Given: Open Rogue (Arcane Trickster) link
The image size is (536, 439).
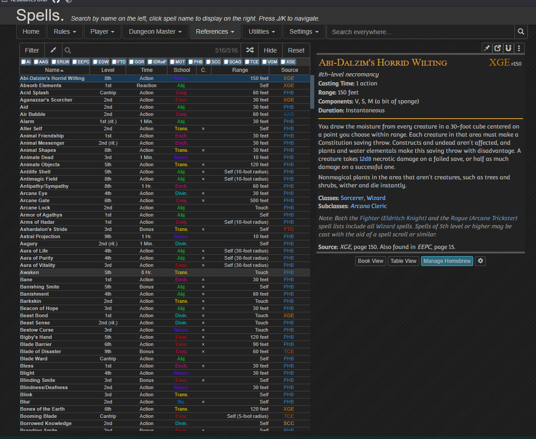Looking at the screenshot, I should (x=484, y=218).
